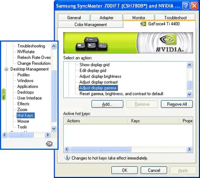Open Effects in the side menu

tap(23, 104)
